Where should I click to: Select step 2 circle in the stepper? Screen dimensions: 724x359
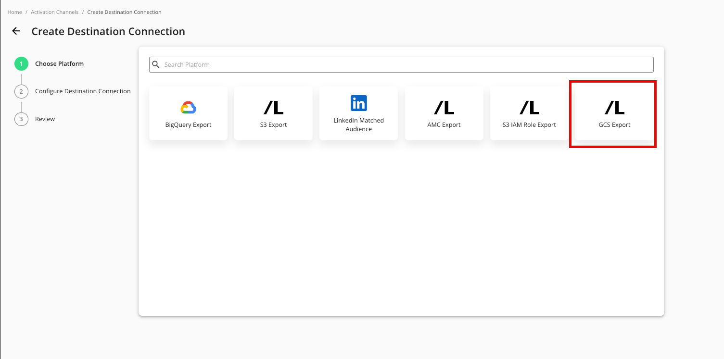[x=21, y=91]
